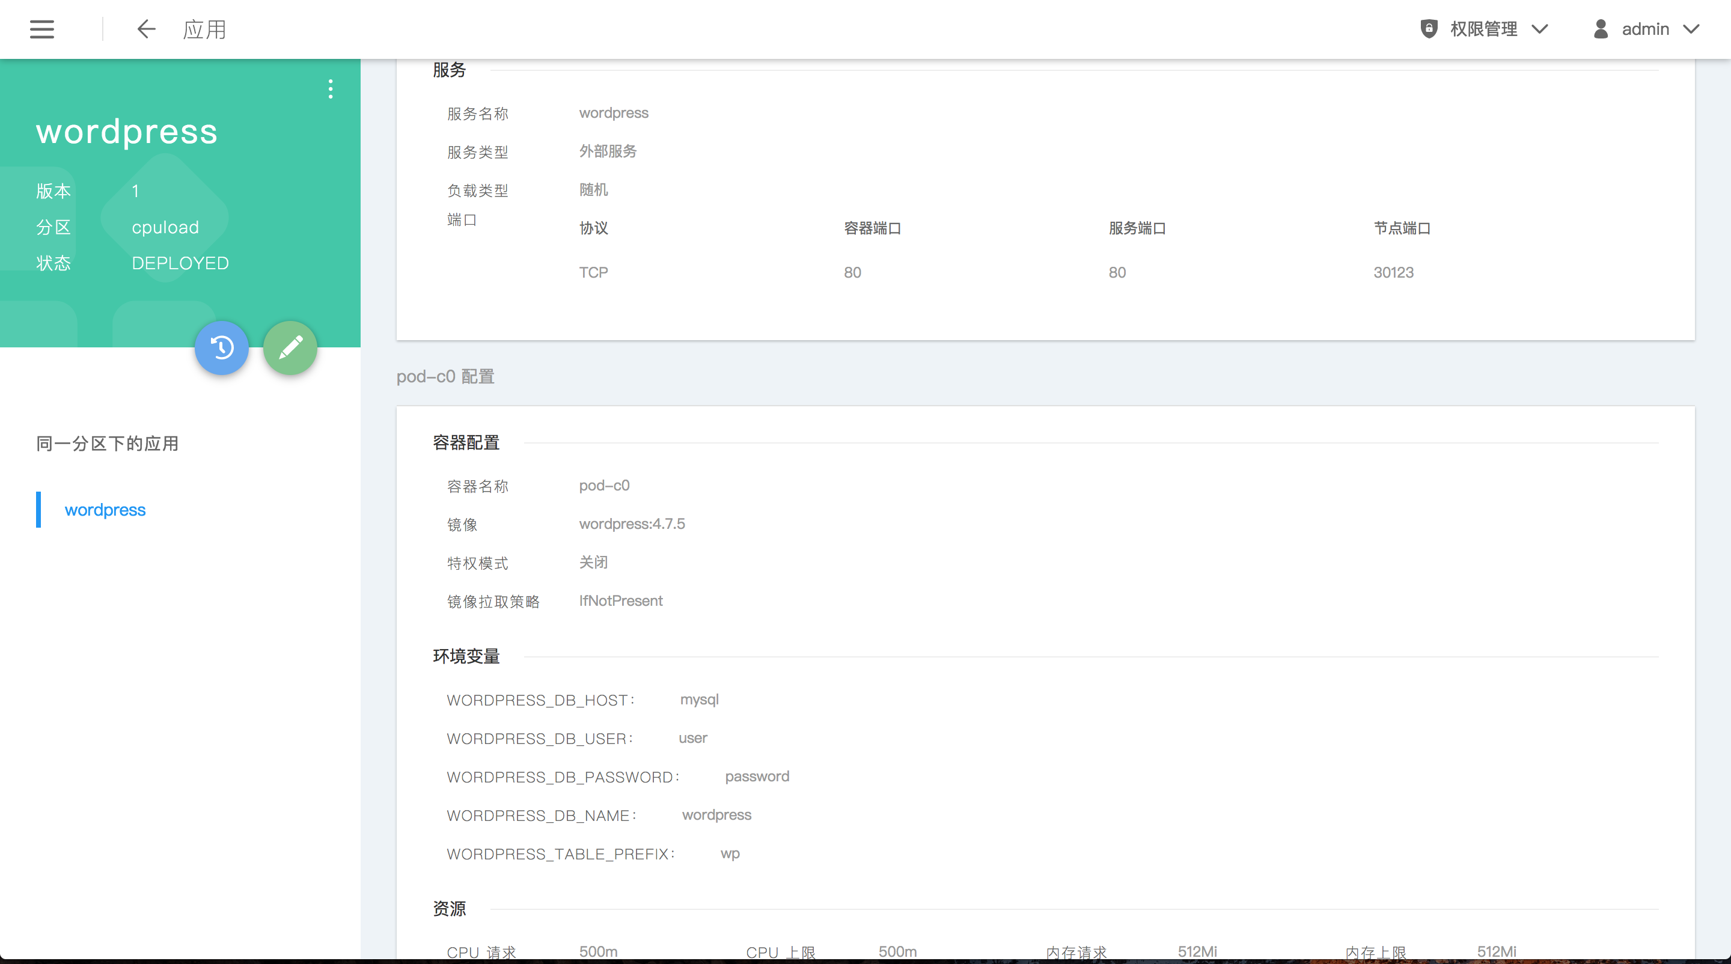Select wordpress in same-partition app list
The height and width of the screenshot is (964, 1731).
pos(105,510)
